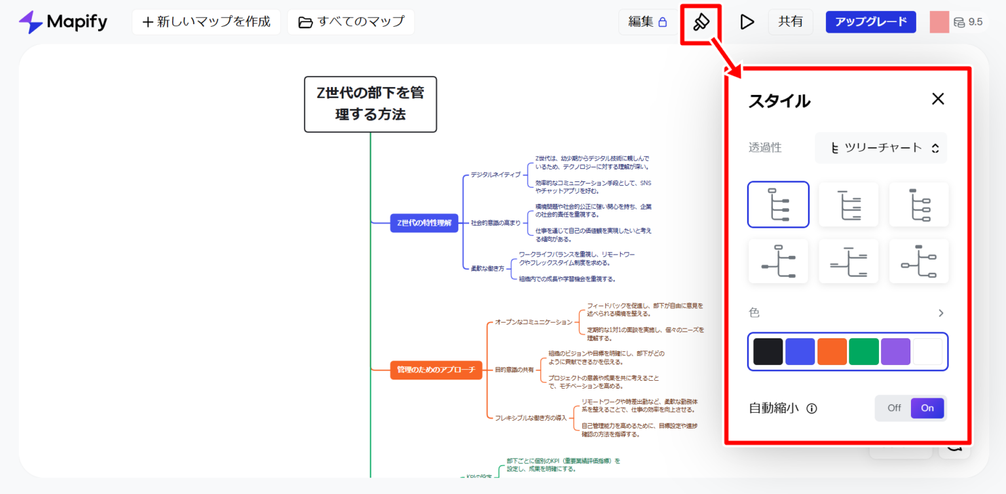Screen dimensions: 1006x494
Task: Select one-sided tree layout drawn with lines only
Action: [x=848, y=204]
